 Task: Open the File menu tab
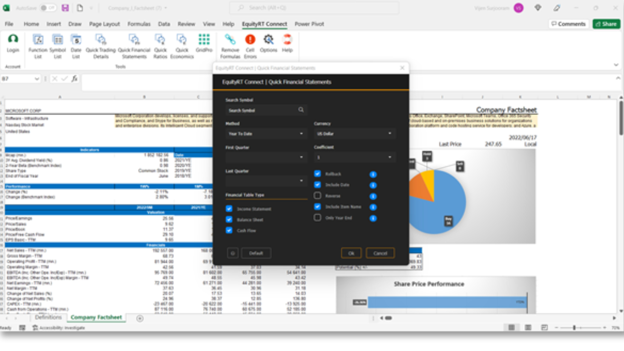(x=9, y=24)
